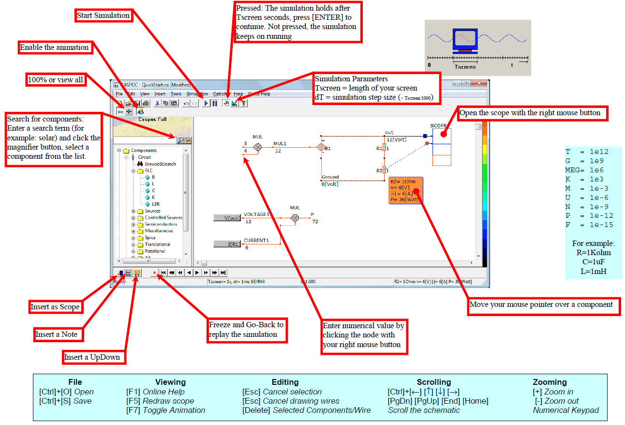Expand the Miscellaneous folder

pos(134,231)
